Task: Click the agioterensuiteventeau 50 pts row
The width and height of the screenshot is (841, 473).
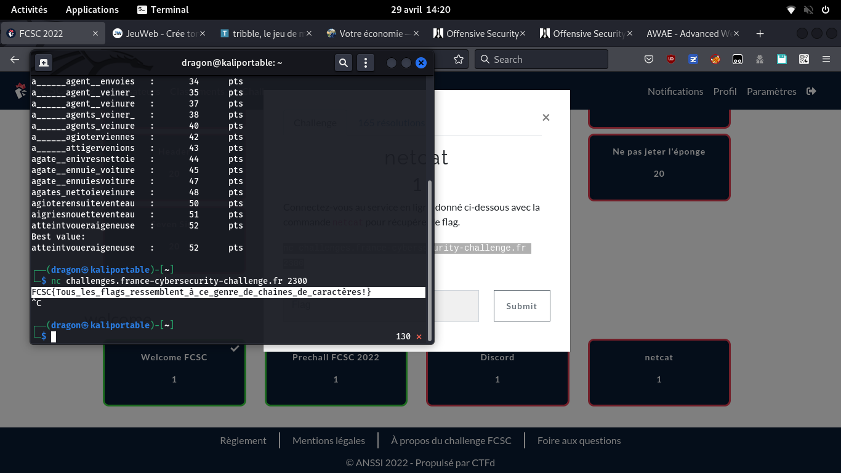Action: (x=137, y=203)
